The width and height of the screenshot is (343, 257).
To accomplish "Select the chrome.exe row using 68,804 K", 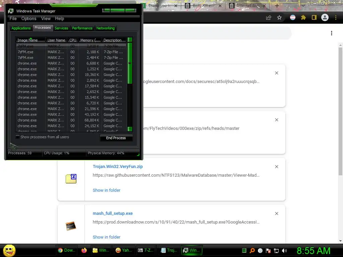I will [71, 120].
